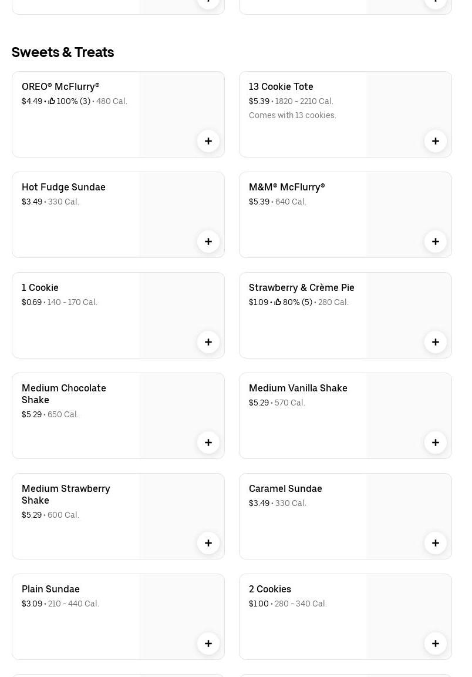Click the 13 Cookie Tote image placeholder
The width and height of the screenshot is (472, 677).
[x=409, y=115]
